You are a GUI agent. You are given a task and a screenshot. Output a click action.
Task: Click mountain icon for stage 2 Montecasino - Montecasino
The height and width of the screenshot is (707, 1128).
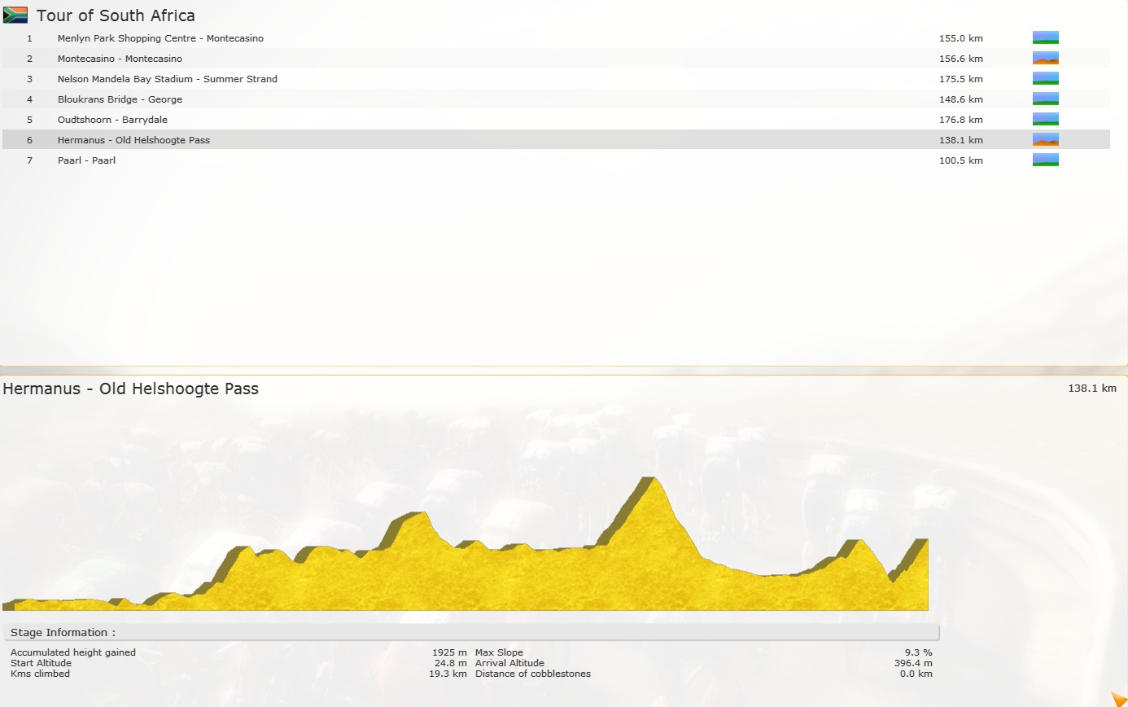tap(1045, 58)
